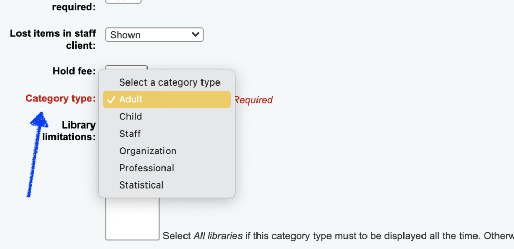Choose the Statistical category type
Image resolution: width=514 pixels, height=249 pixels.
pos(141,185)
